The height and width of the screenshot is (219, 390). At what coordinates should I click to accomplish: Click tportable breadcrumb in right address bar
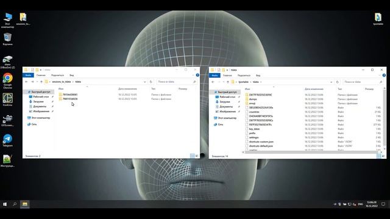(244, 82)
